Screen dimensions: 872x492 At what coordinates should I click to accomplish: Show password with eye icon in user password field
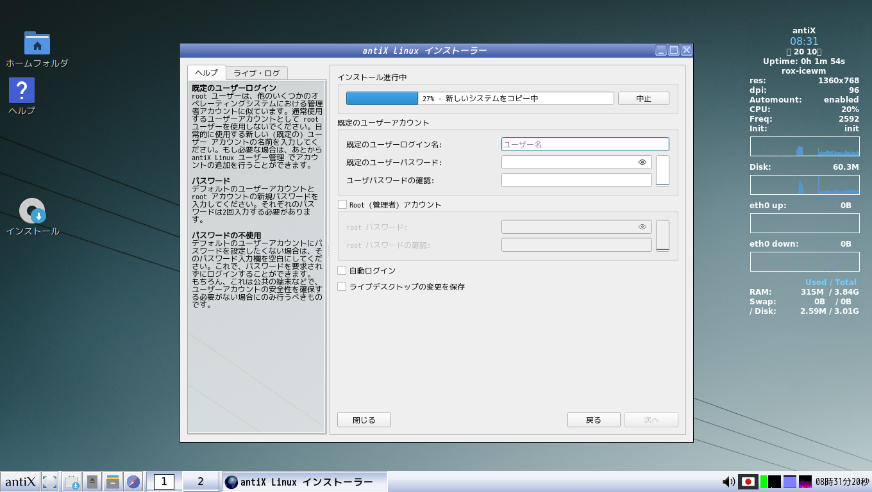642,162
